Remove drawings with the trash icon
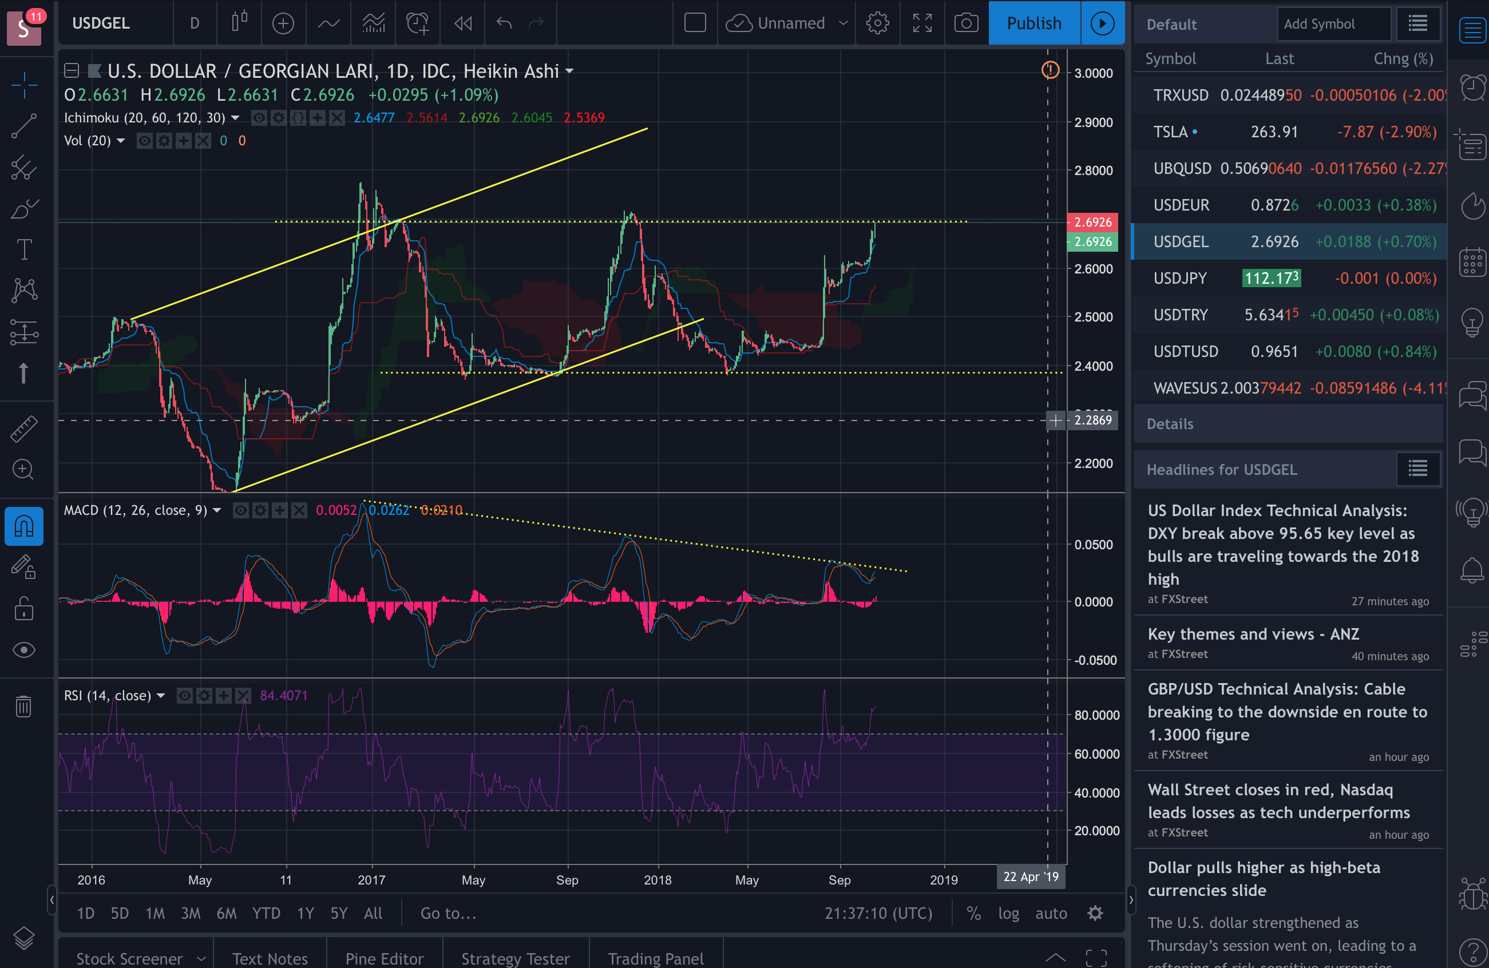Viewport: 1489px width, 968px height. click(x=24, y=707)
